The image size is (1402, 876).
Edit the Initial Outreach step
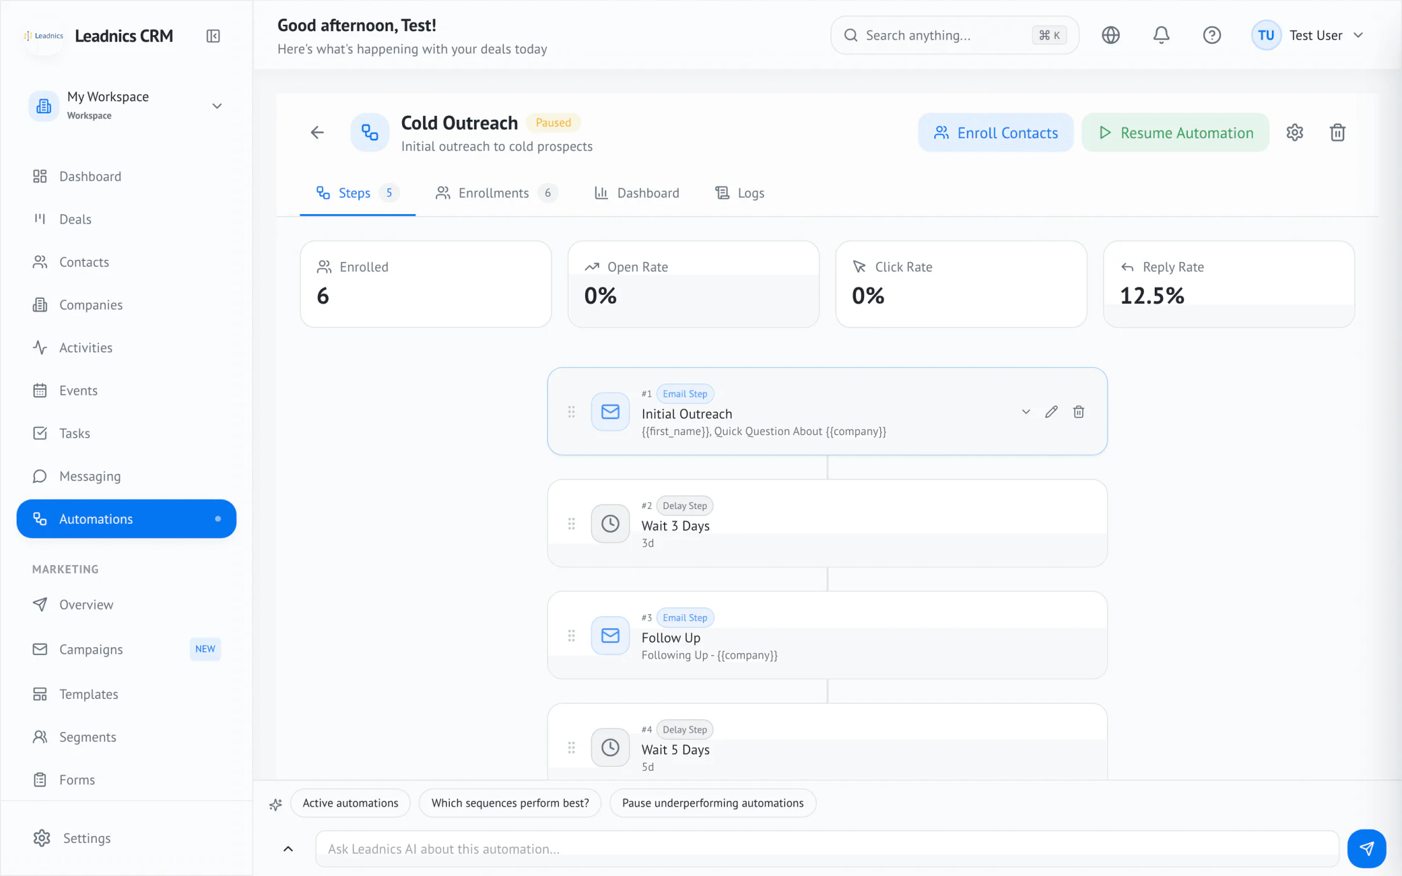(x=1051, y=412)
